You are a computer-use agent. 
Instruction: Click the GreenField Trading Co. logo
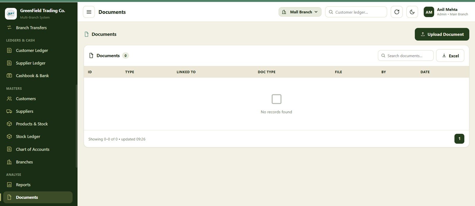pos(11,14)
